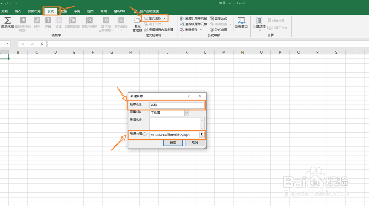Click the redo arrow in quick access toolbar
The height and width of the screenshot is (206, 369).
(x=7, y=3)
